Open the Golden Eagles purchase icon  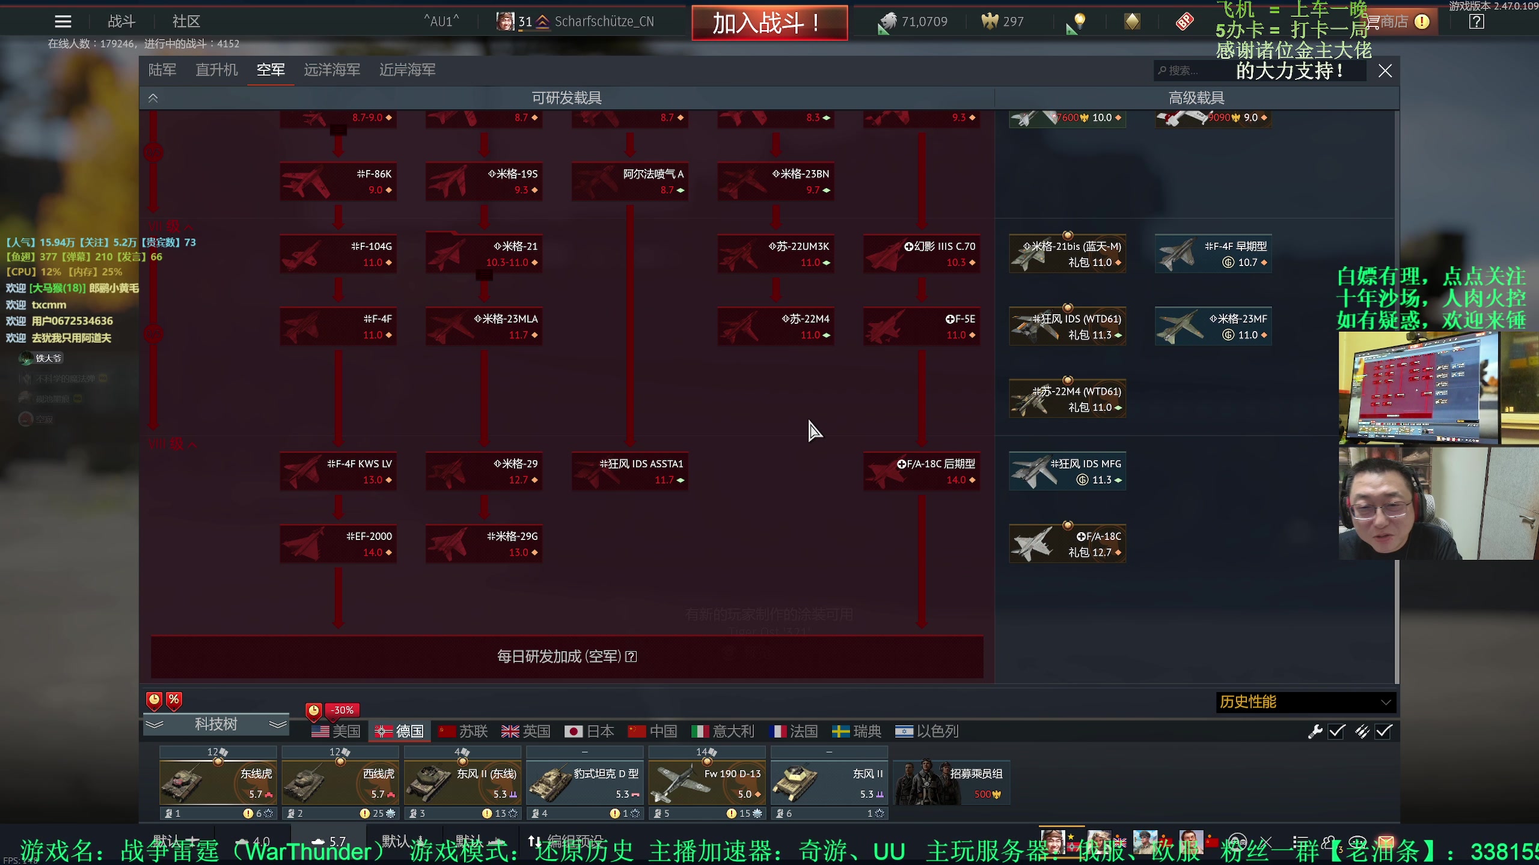(x=990, y=22)
